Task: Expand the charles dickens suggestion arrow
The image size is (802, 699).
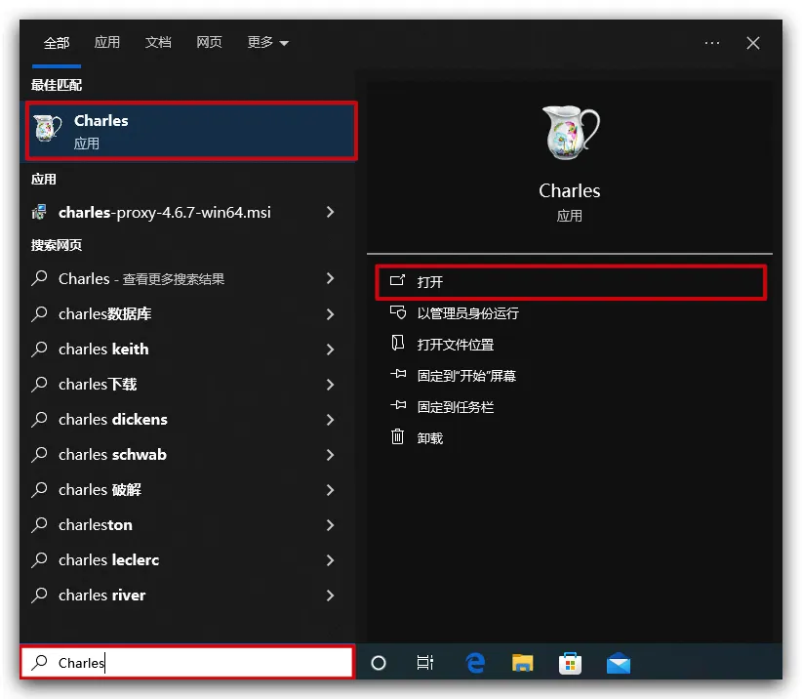Action: (330, 419)
